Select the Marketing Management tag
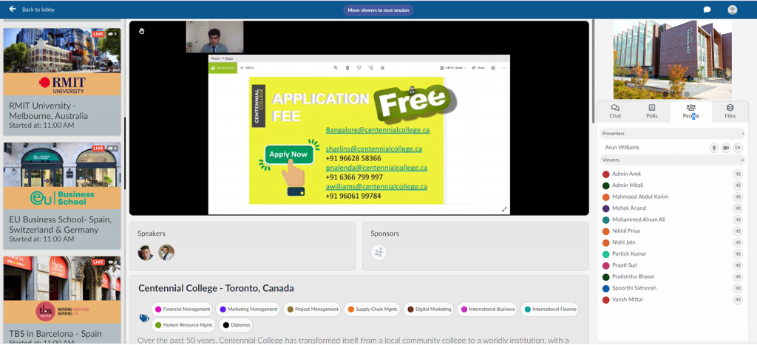Viewport: 757px width, 345px height. [248, 310]
